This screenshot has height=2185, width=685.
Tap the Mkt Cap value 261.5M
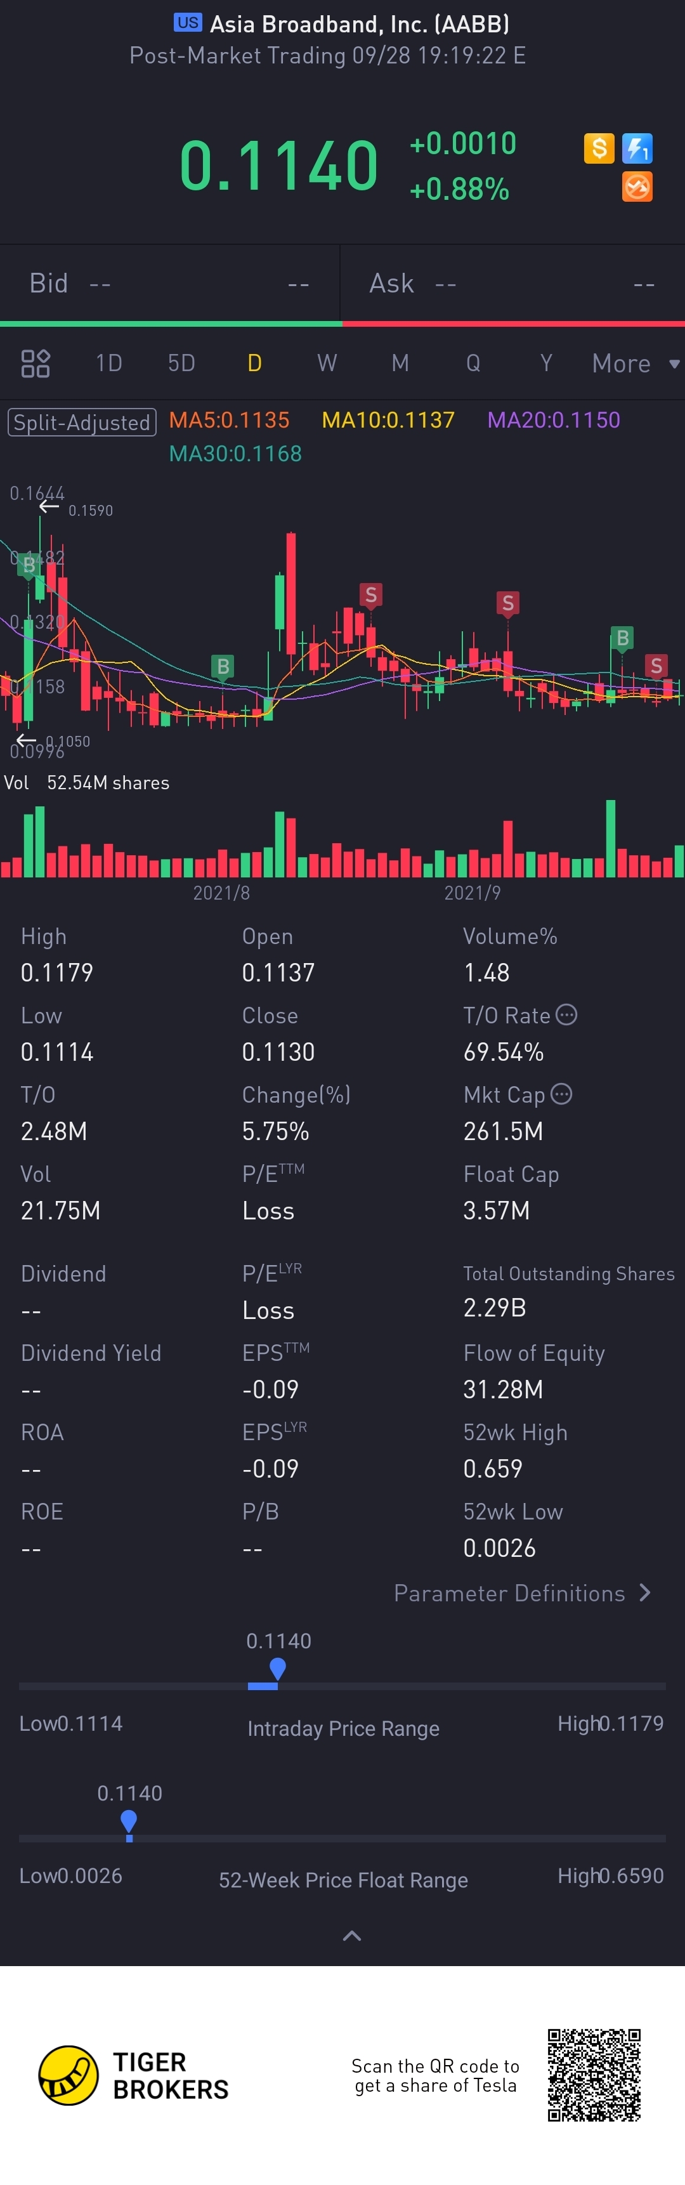click(504, 1131)
